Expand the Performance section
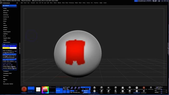The height and width of the screenshot is (95, 169). click(7, 42)
